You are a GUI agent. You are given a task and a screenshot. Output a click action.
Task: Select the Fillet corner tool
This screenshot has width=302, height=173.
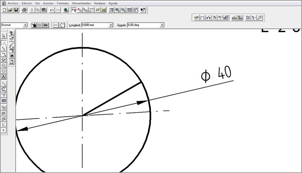(4, 84)
